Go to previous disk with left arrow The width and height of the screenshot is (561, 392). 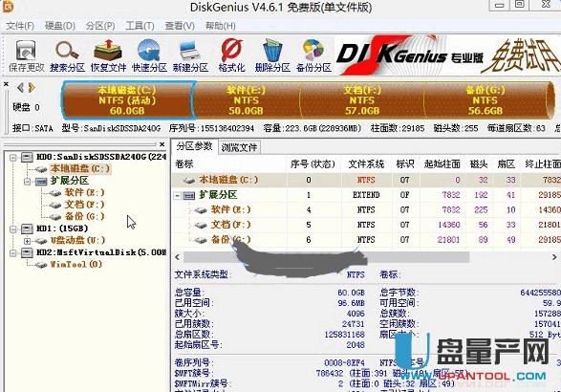[x=20, y=87]
